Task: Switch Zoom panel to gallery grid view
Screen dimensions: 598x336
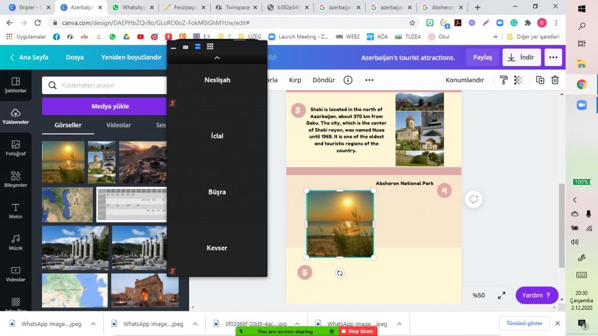Action: [210, 47]
